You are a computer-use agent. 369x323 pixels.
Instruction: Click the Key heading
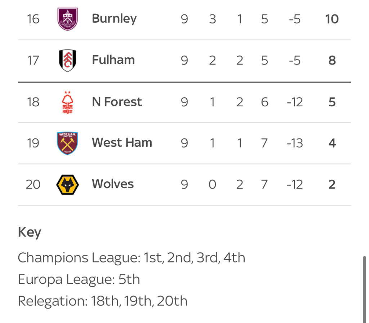point(30,233)
